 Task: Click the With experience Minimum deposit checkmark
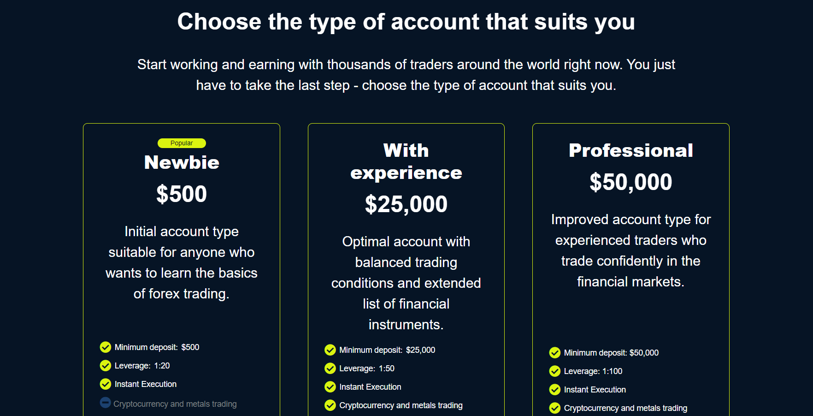(x=330, y=350)
